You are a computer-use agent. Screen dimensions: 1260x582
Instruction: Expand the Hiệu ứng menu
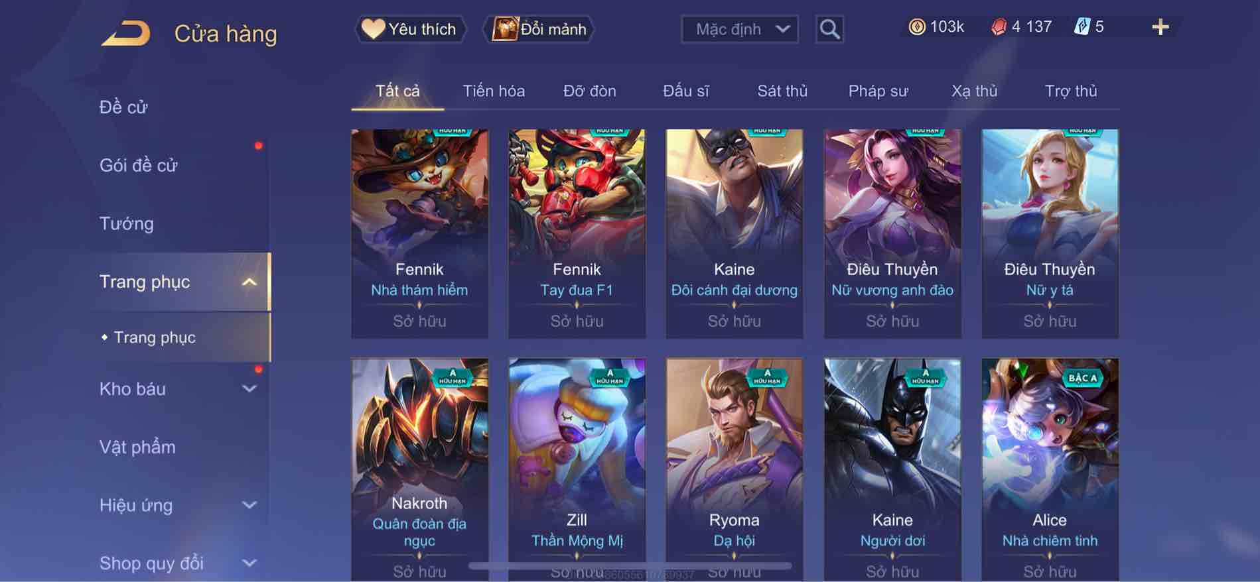tap(249, 505)
